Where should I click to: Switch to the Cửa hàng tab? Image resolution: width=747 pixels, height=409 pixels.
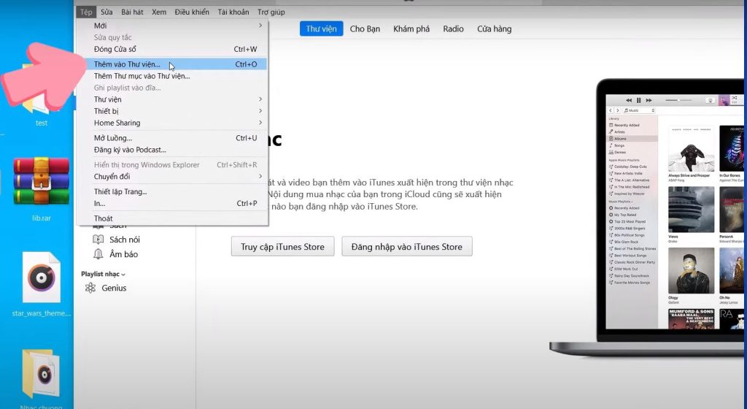(x=495, y=28)
